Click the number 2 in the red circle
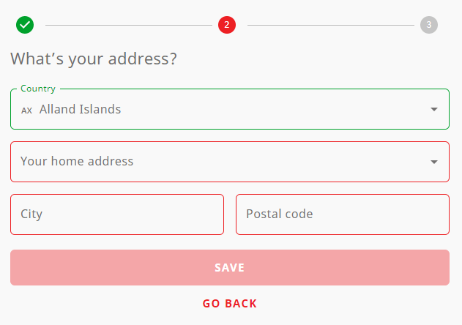This screenshot has width=462, height=325. (227, 25)
